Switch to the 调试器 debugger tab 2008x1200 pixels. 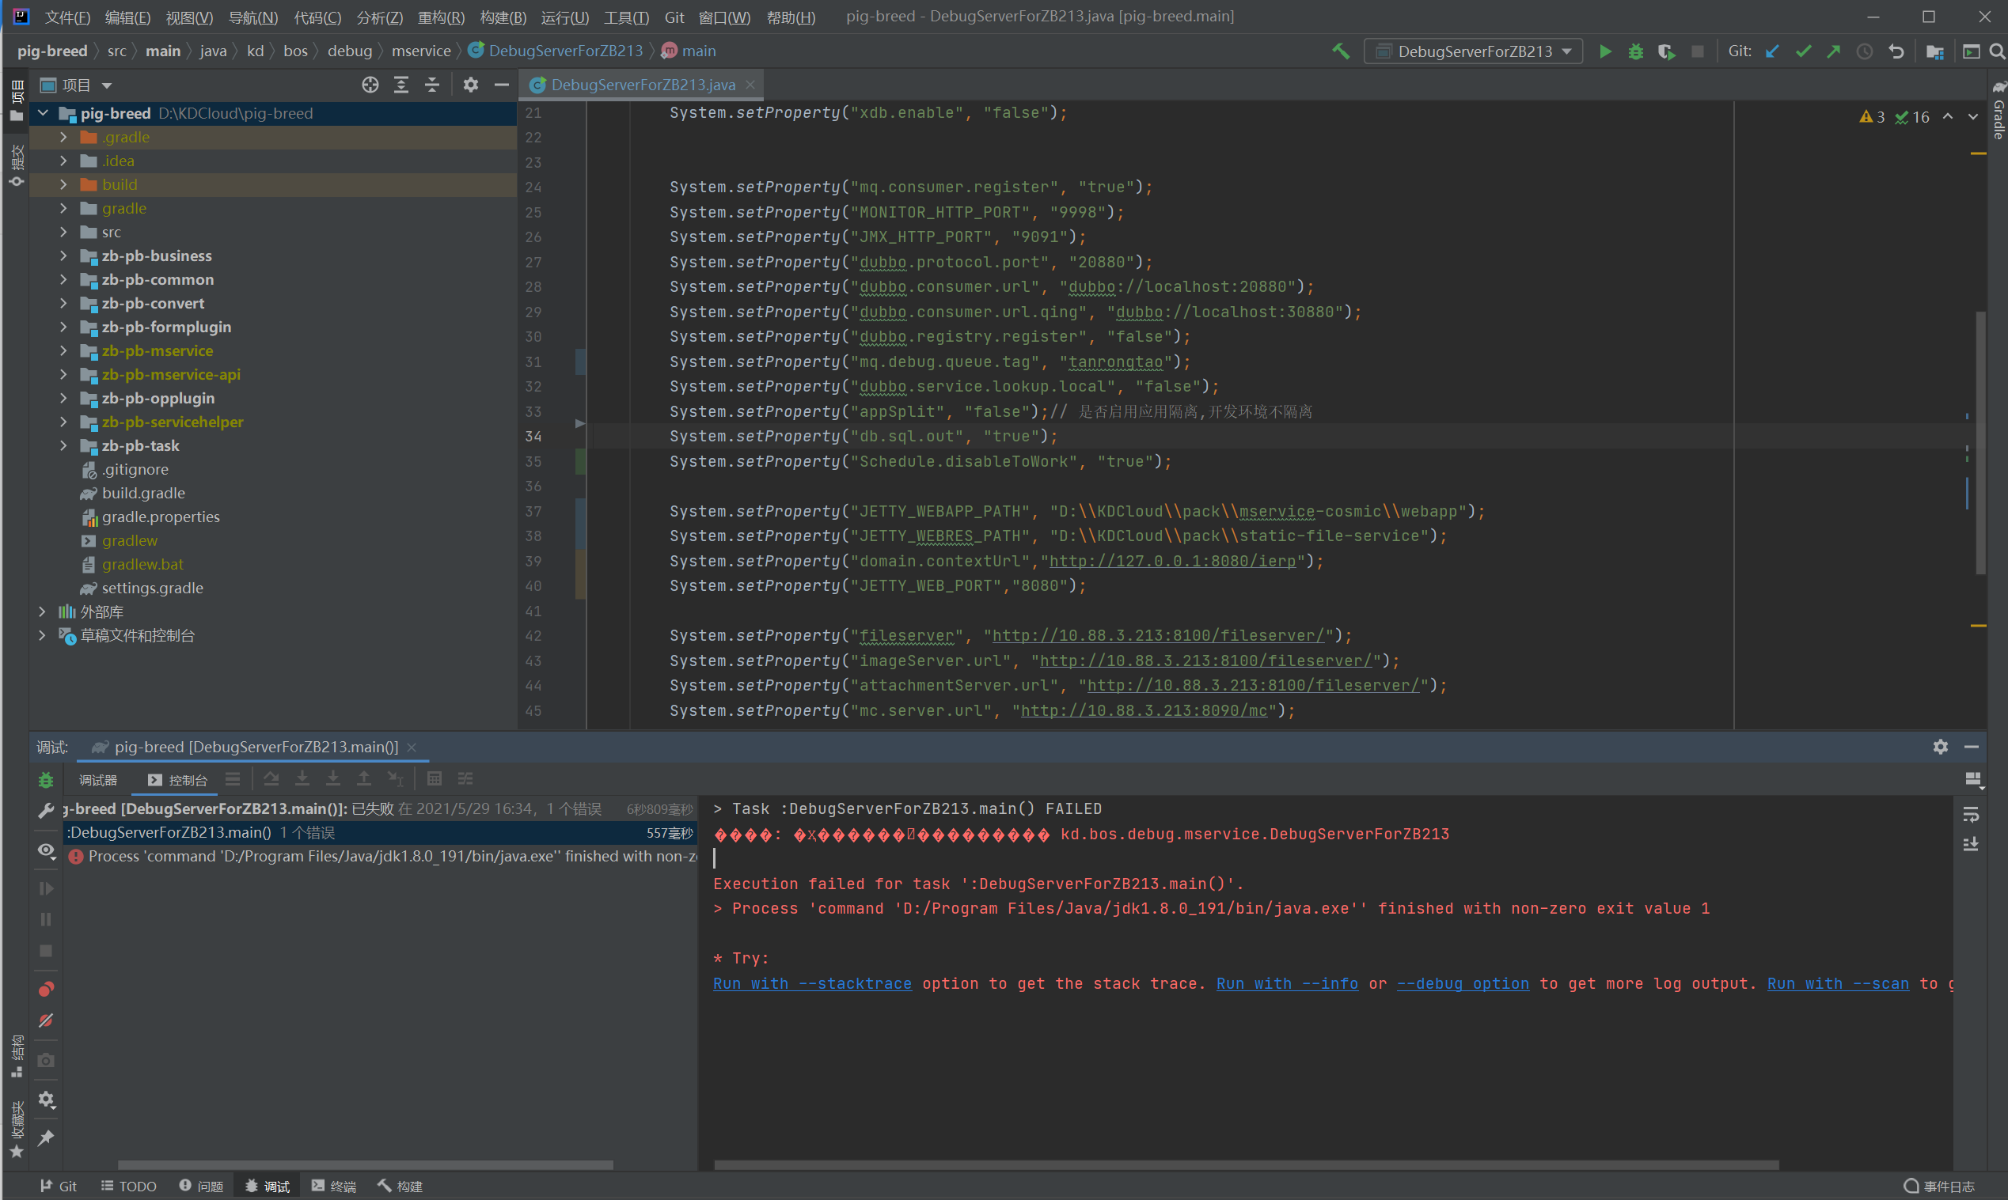coord(98,779)
